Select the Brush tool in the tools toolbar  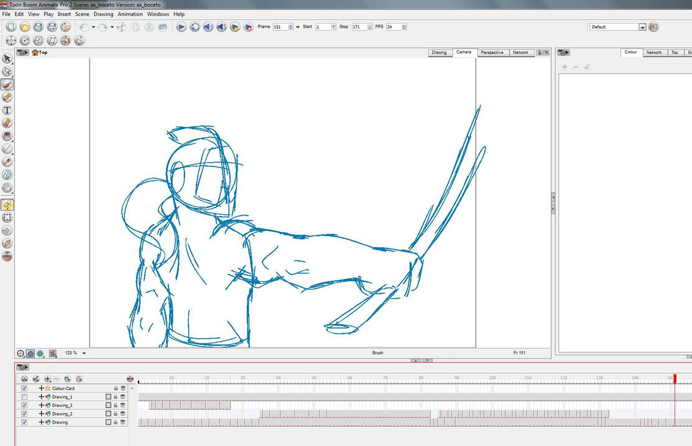point(7,84)
